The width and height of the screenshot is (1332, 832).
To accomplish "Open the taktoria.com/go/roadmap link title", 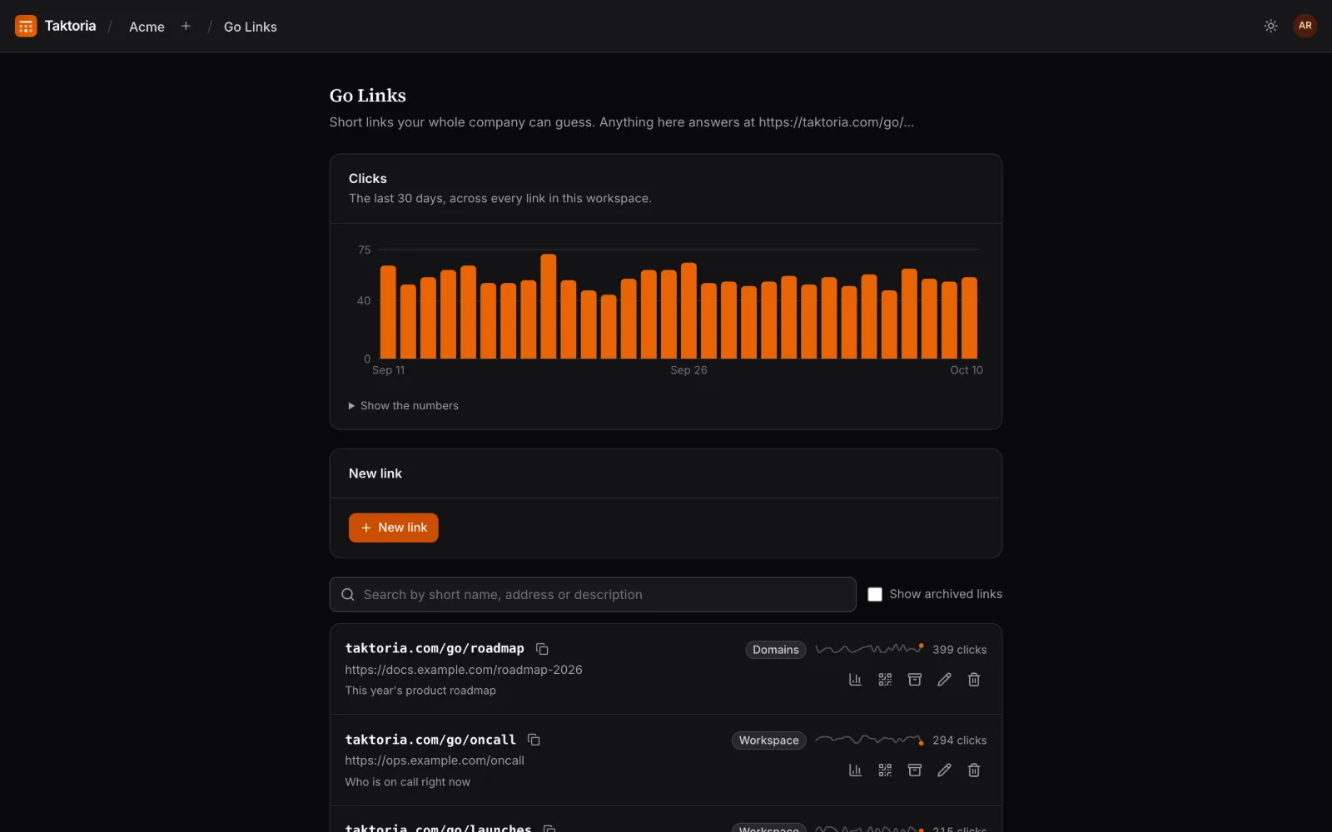I will pos(435,648).
